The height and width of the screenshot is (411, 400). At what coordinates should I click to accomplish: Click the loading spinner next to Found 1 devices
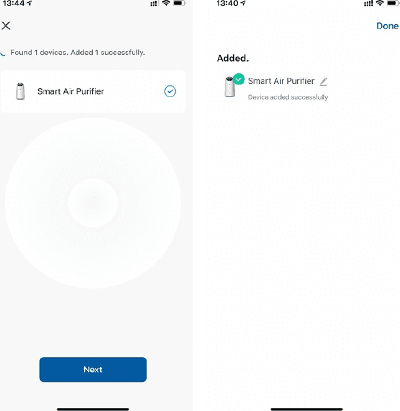pos(2,53)
